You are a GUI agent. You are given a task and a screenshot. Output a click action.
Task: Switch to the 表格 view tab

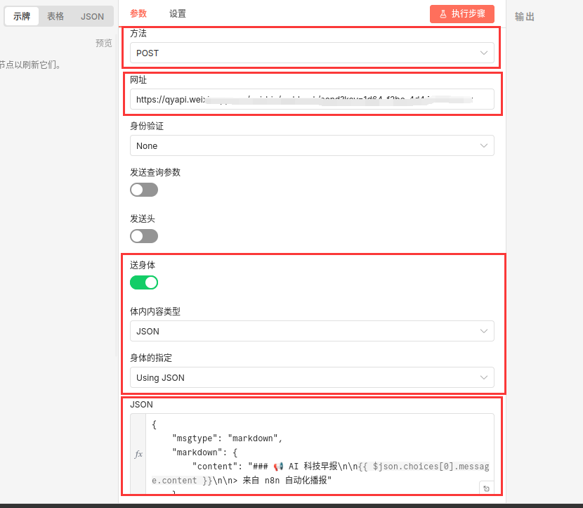55,16
